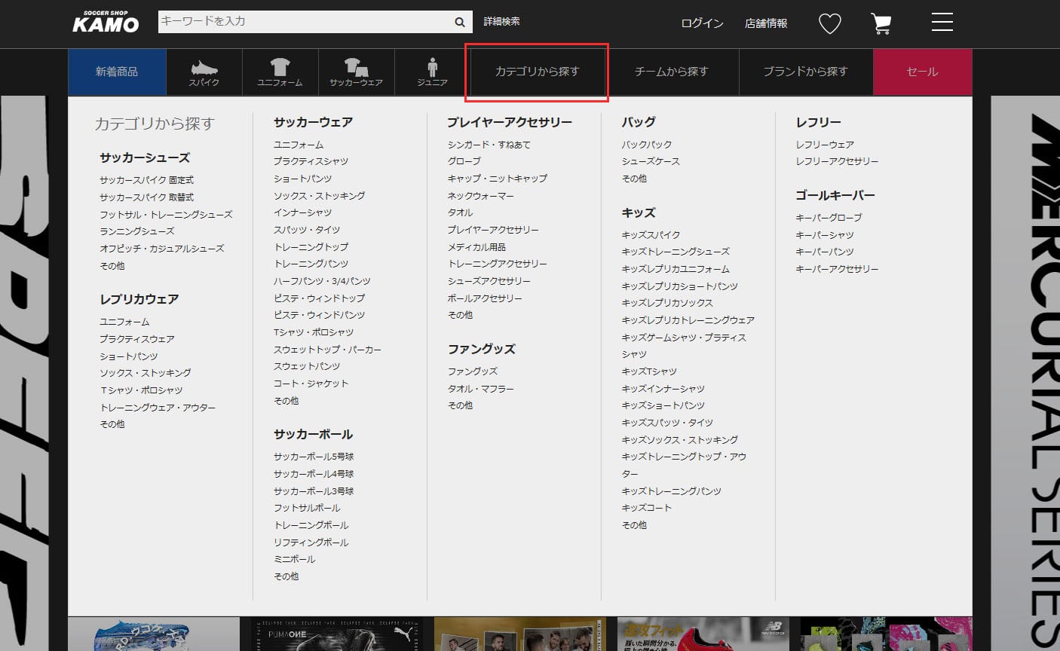Open the favorites heart icon
Viewport: 1060px width, 651px height.
(829, 24)
